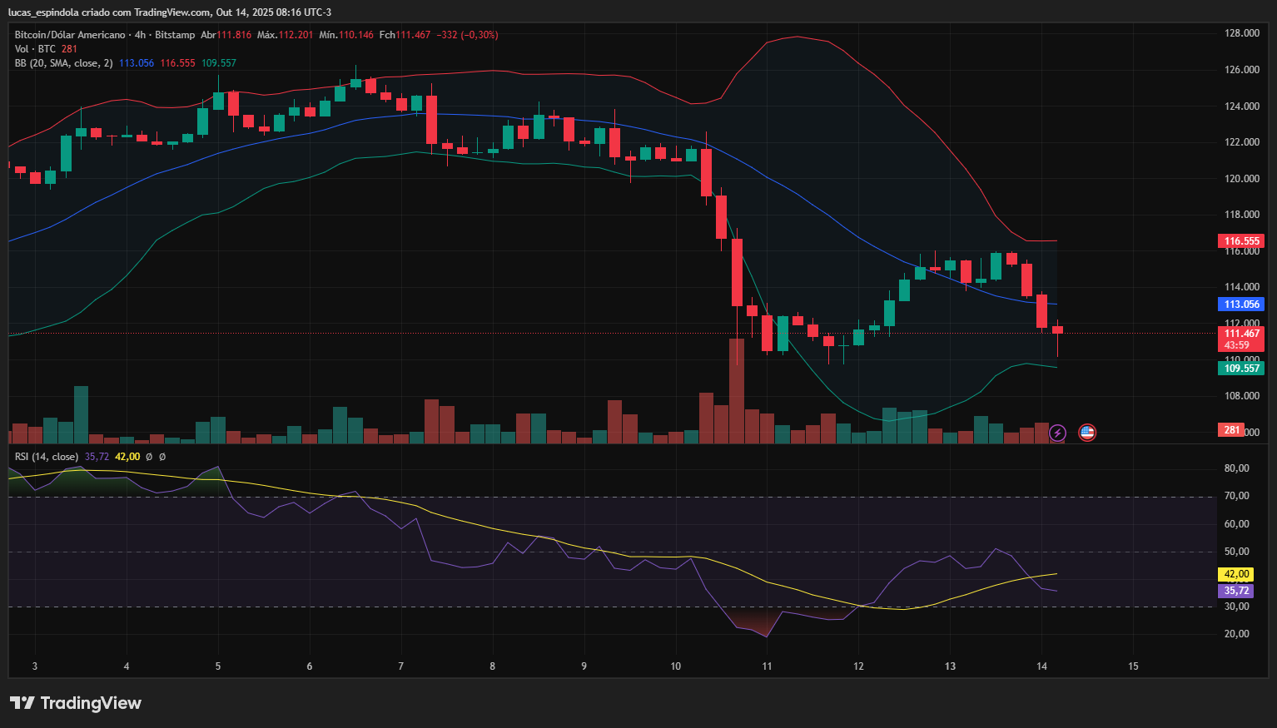Click the green 109.557 value in BB legend
The width and height of the screenshot is (1277, 728).
click(x=218, y=63)
